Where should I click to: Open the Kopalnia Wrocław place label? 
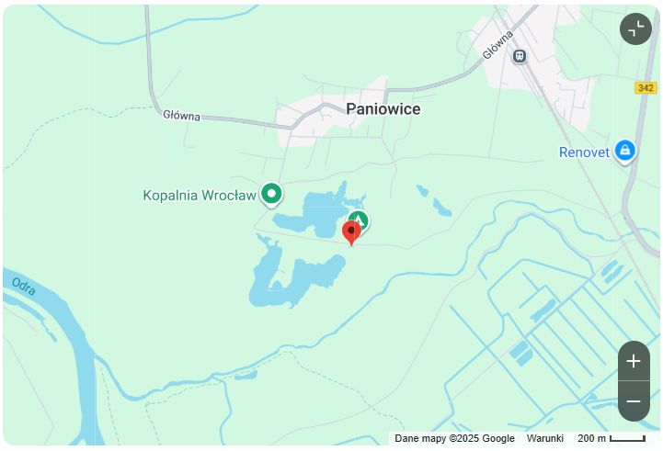click(x=200, y=196)
